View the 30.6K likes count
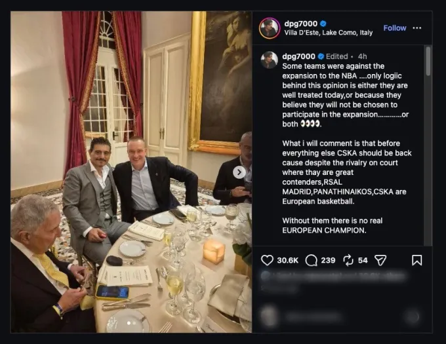The image size is (446, 344). 287,260
